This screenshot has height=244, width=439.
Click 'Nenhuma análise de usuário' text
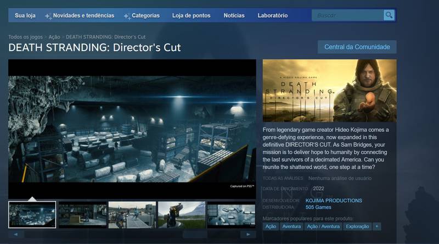340,178
